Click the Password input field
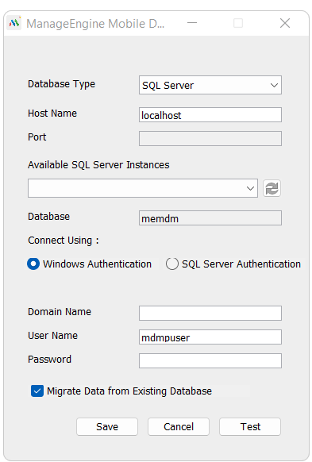Viewport: 312px width, 462px height. (210, 360)
